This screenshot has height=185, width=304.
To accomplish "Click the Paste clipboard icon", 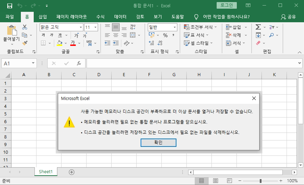I will click(12, 30).
